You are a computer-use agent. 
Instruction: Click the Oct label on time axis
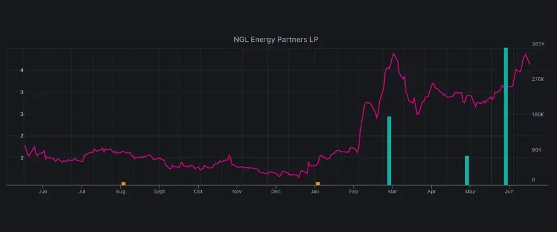coord(198,192)
